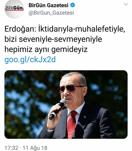Screen dimensions: 132x151
Task: Open the @BirGun_Gazetesi handle
Action: [51, 13]
